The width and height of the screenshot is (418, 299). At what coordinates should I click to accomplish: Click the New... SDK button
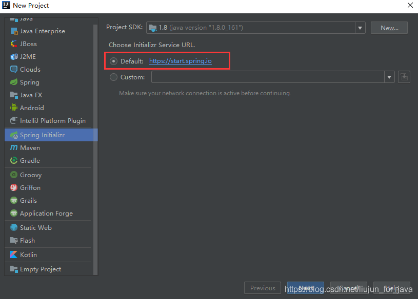click(x=389, y=28)
